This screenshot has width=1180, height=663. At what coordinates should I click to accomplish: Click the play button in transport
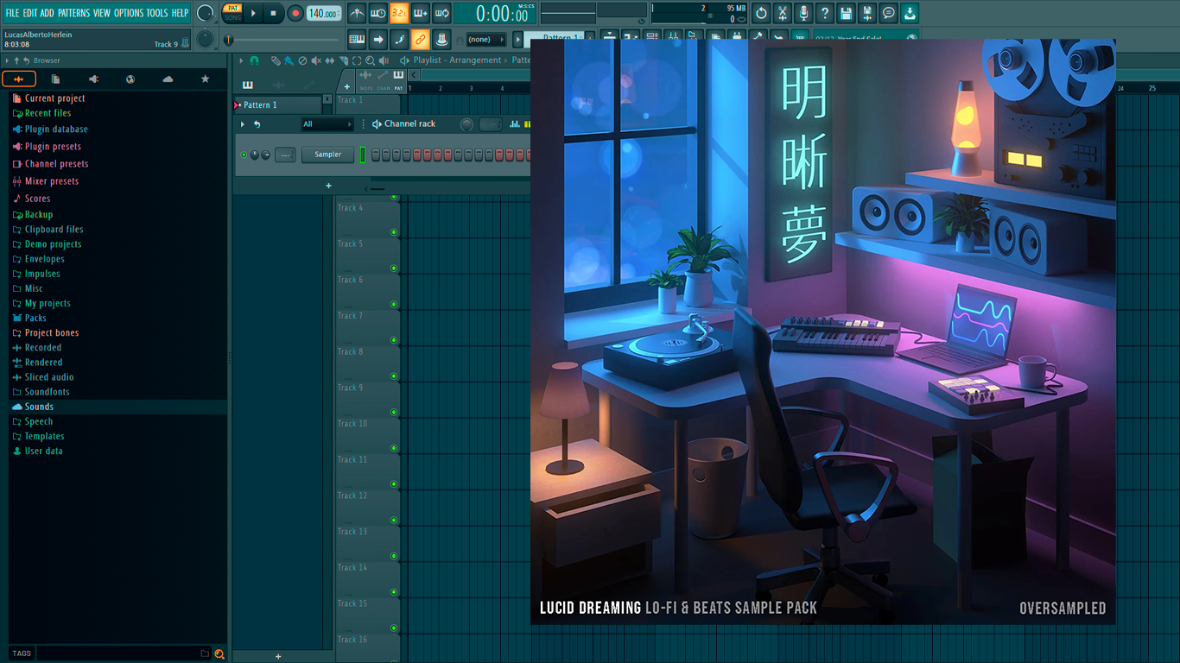pos(253,13)
